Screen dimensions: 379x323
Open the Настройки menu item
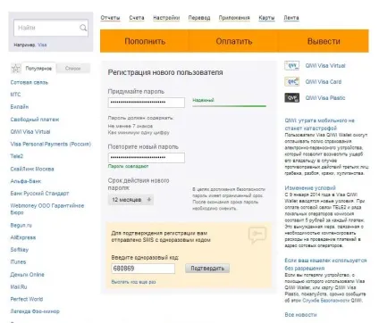tap(166, 18)
